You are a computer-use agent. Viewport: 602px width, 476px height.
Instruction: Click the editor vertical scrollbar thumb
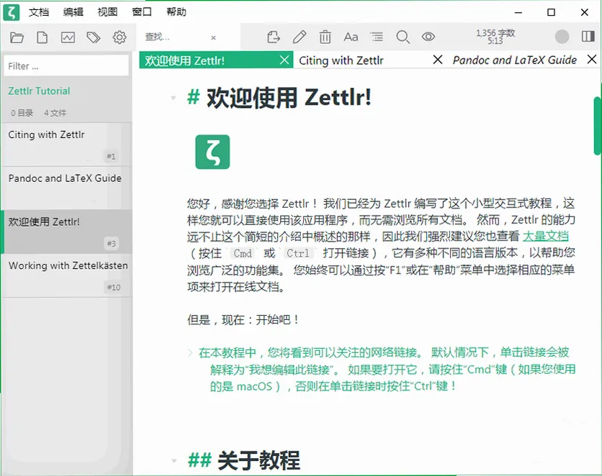(598, 127)
